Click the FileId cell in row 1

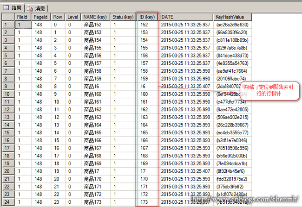[23, 25]
